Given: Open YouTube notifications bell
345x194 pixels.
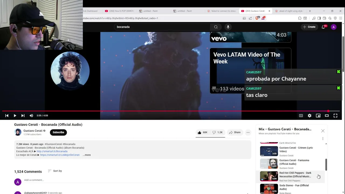Looking at the screenshot, I should 323,27.
